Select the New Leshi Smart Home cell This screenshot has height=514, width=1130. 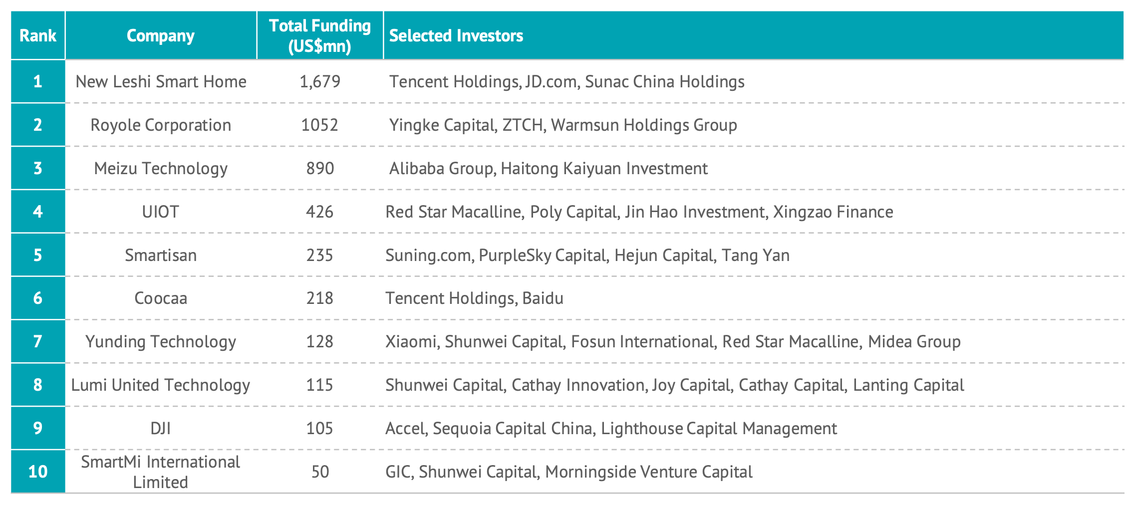coord(161,81)
